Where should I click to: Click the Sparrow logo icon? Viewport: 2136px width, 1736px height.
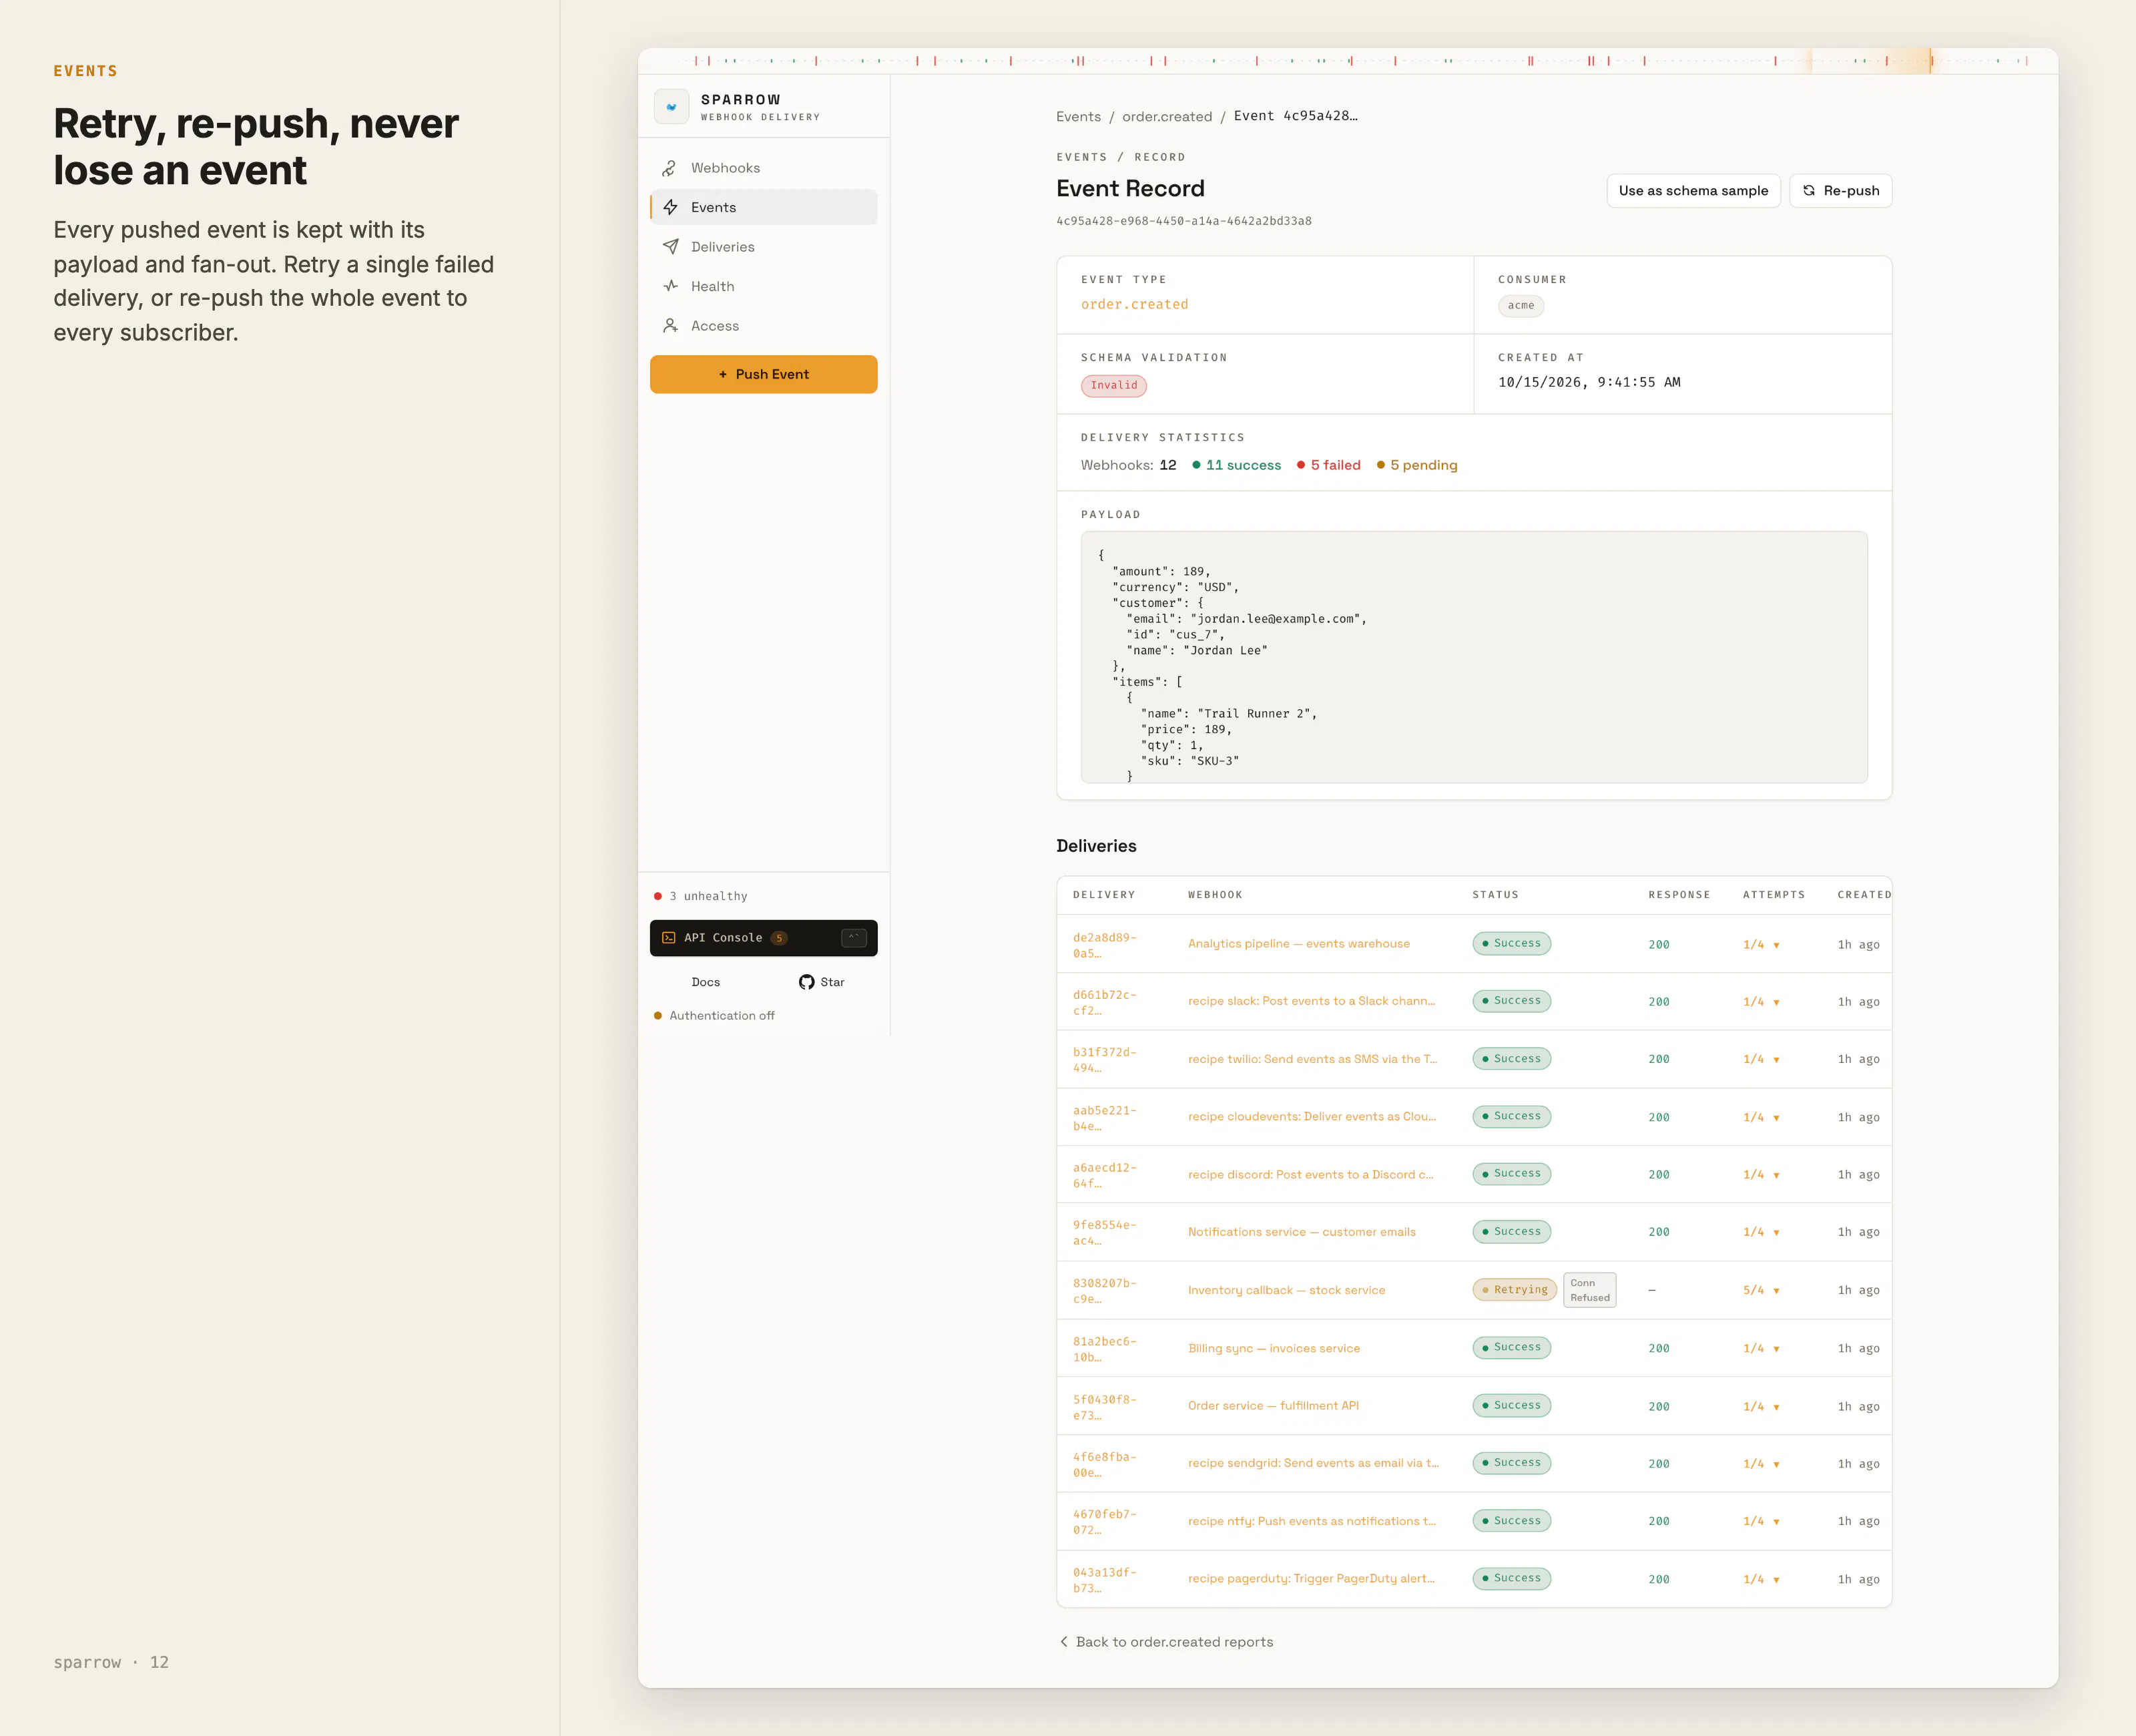(671, 107)
